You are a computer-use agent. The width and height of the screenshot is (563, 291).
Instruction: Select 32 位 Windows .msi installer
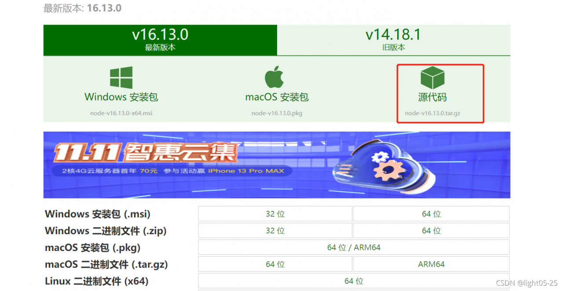pos(275,214)
